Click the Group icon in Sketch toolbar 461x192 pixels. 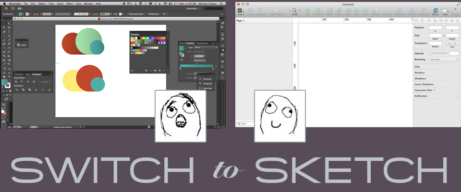tap(250, 10)
